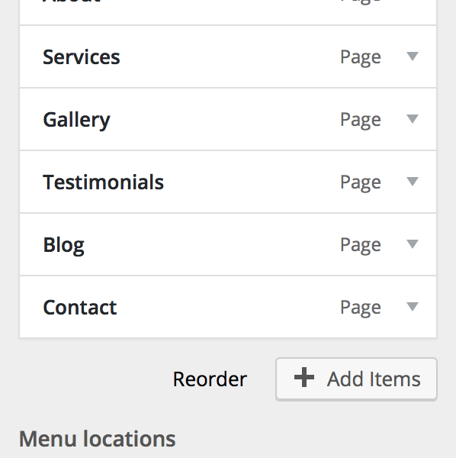
Task: Expand the Gallery menu item arrow
Action: click(413, 118)
